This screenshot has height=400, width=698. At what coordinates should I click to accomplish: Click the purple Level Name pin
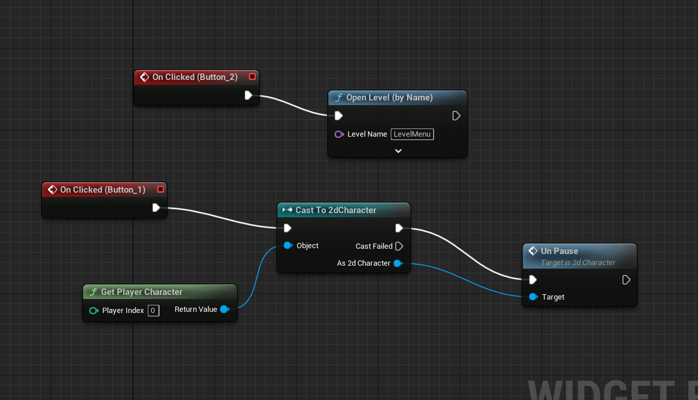pyautogui.click(x=339, y=134)
